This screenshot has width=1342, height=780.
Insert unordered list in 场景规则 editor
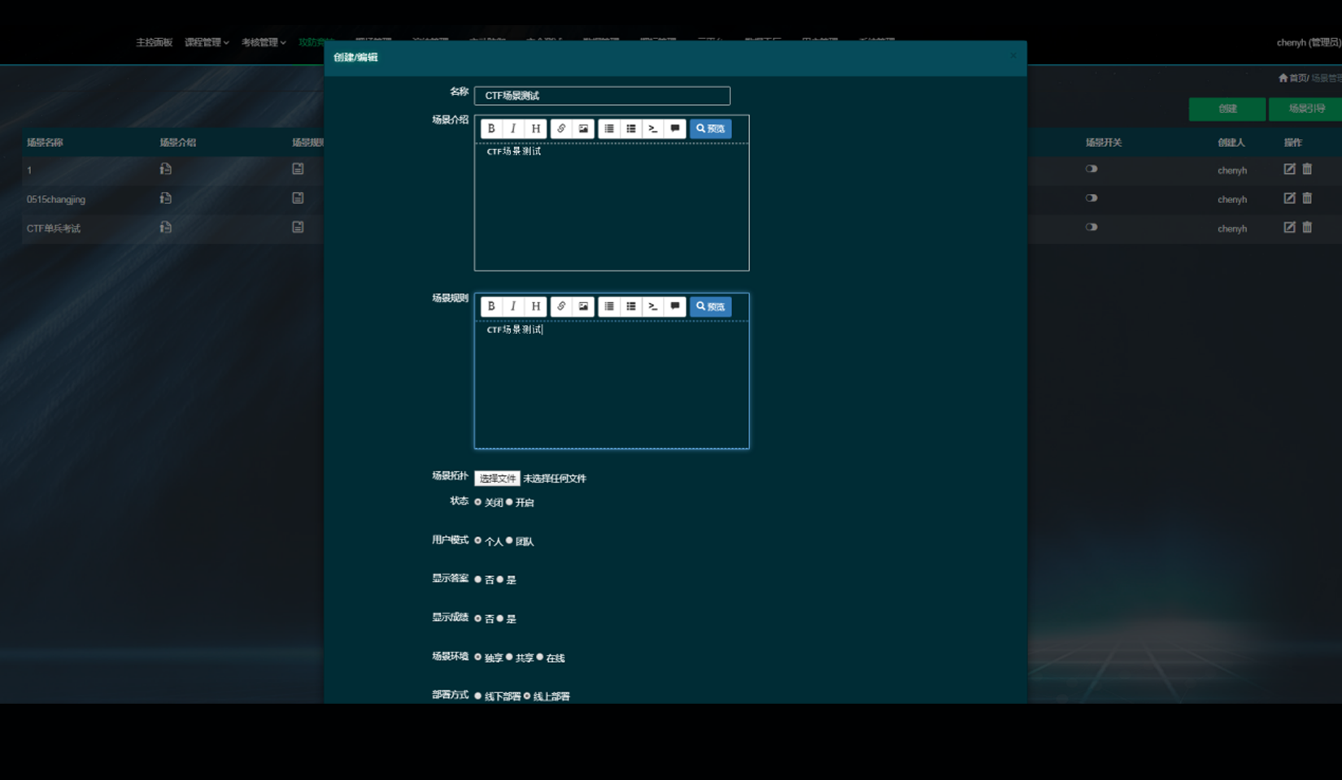click(631, 306)
